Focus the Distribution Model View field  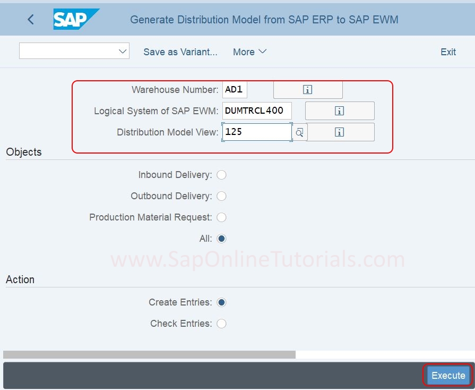[257, 132]
